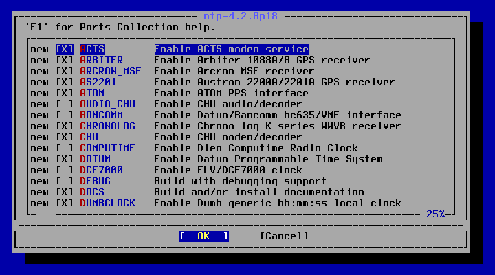Click 'Enable Arbiter 1088A/B GPS receiver' description
495x275 pixels.
pyautogui.click(x=262, y=60)
